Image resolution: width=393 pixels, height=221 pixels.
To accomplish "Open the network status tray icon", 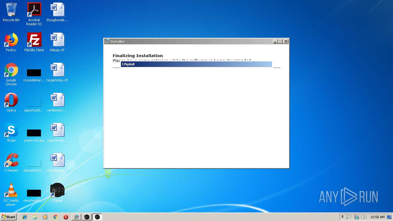I will coord(356,217).
